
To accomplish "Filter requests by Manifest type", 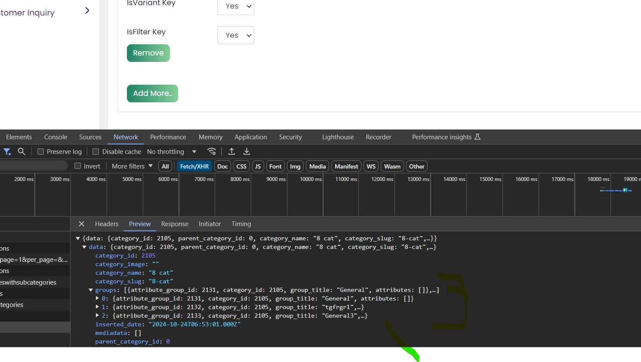I will [346, 166].
